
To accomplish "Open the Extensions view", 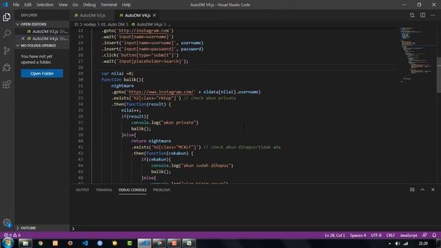I will click(x=7, y=84).
